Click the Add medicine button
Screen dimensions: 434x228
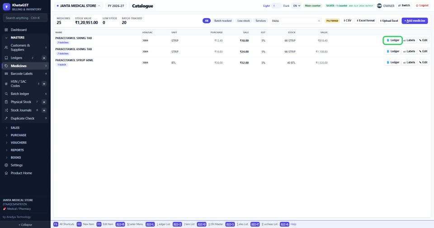[x=415, y=21]
